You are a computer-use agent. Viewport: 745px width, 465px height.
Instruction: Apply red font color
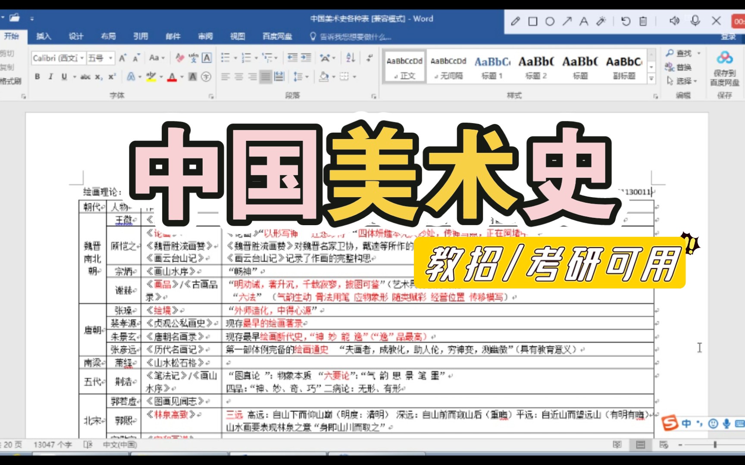172,77
